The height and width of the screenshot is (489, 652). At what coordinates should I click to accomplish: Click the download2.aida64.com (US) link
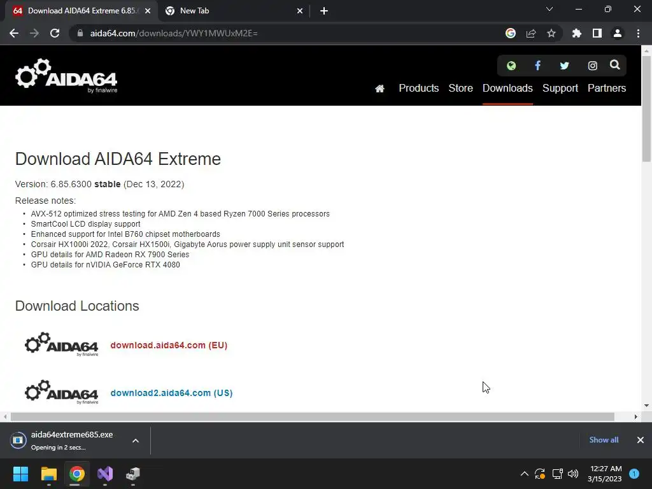coord(171,393)
